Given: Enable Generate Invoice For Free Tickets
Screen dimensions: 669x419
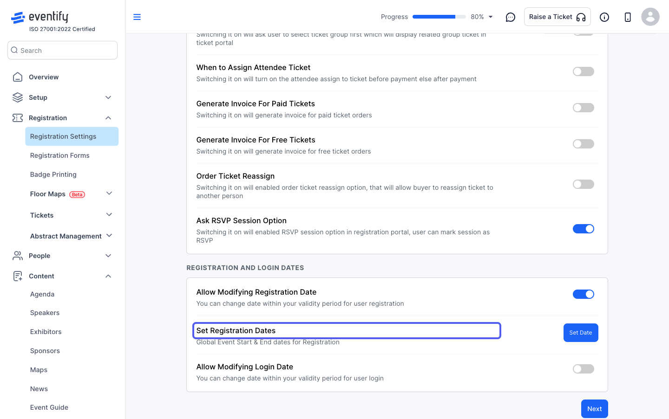Looking at the screenshot, I should (x=584, y=144).
